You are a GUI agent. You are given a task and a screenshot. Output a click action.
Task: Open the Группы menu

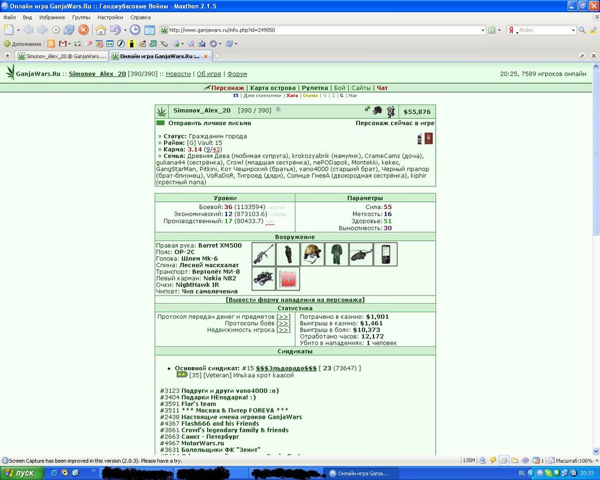81,17
